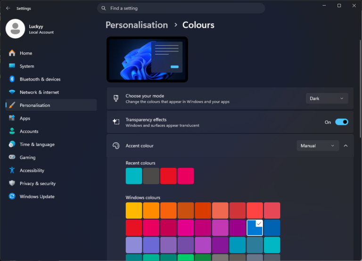Click the System monitor icon
Image resolution: width=362 pixels, height=261 pixels.
[12, 66]
